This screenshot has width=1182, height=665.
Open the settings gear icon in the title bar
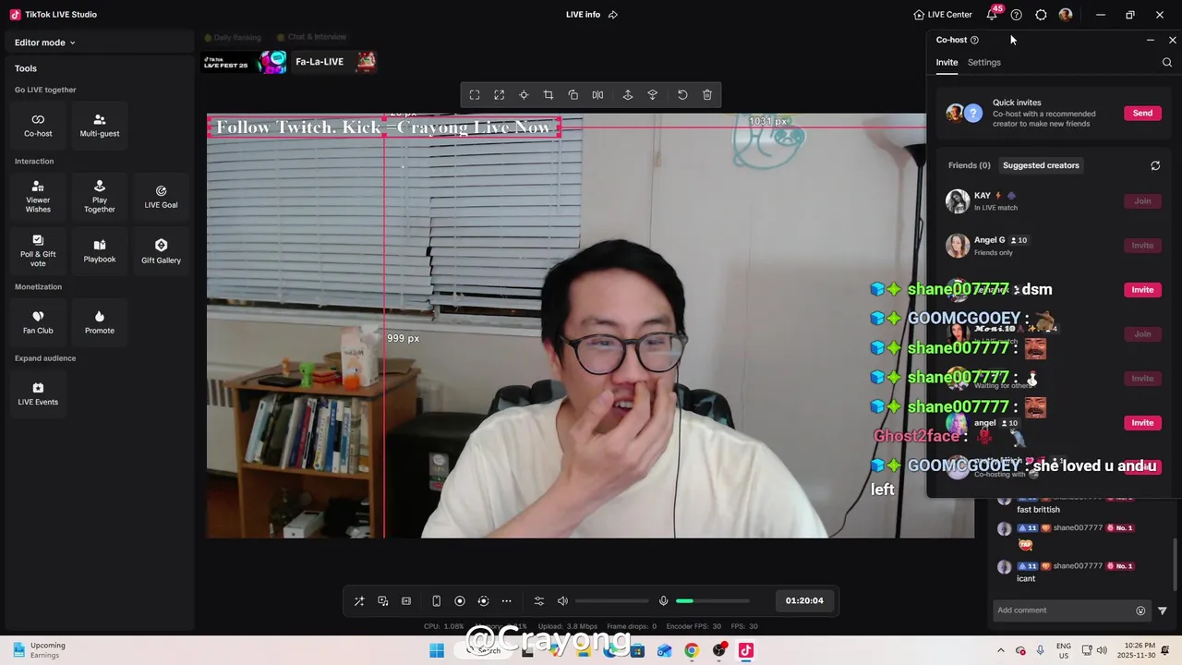(x=1041, y=15)
